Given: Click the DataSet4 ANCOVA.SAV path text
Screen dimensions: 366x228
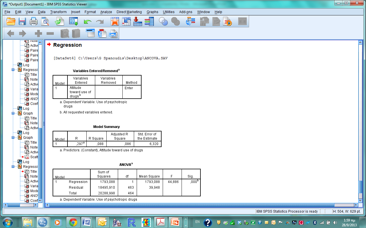Looking at the screenshot, I should (110, 58).
